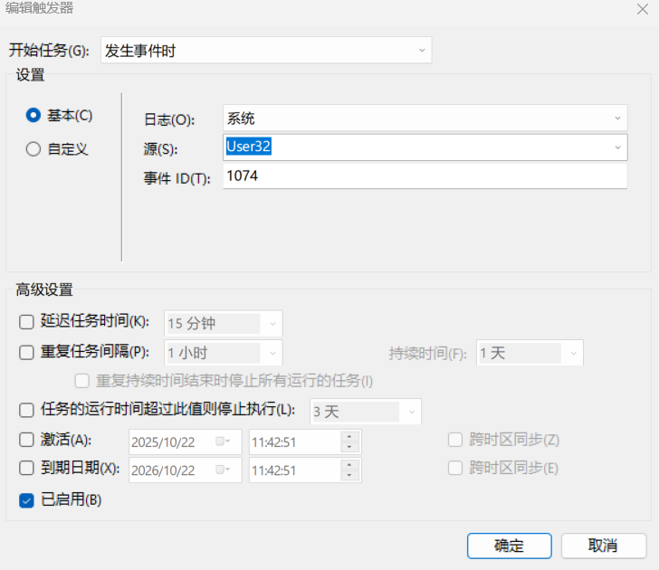Open calendar picker for 激活 date 2025/10/22
Image resolution: width=659 pixels, height=570 pixels.
222,442
